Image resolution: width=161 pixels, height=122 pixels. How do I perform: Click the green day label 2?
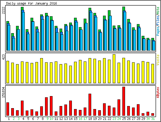pyautogui.click(x=14, y=119)
